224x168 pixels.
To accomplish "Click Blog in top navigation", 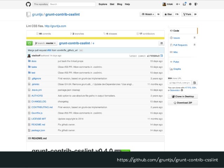I will click(120, 4).
